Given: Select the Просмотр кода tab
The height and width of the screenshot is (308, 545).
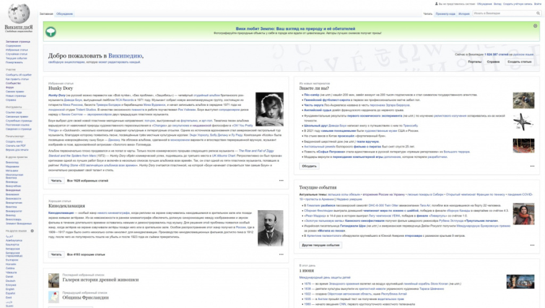Looking at the screenshot, I should (x=445, y=13).
